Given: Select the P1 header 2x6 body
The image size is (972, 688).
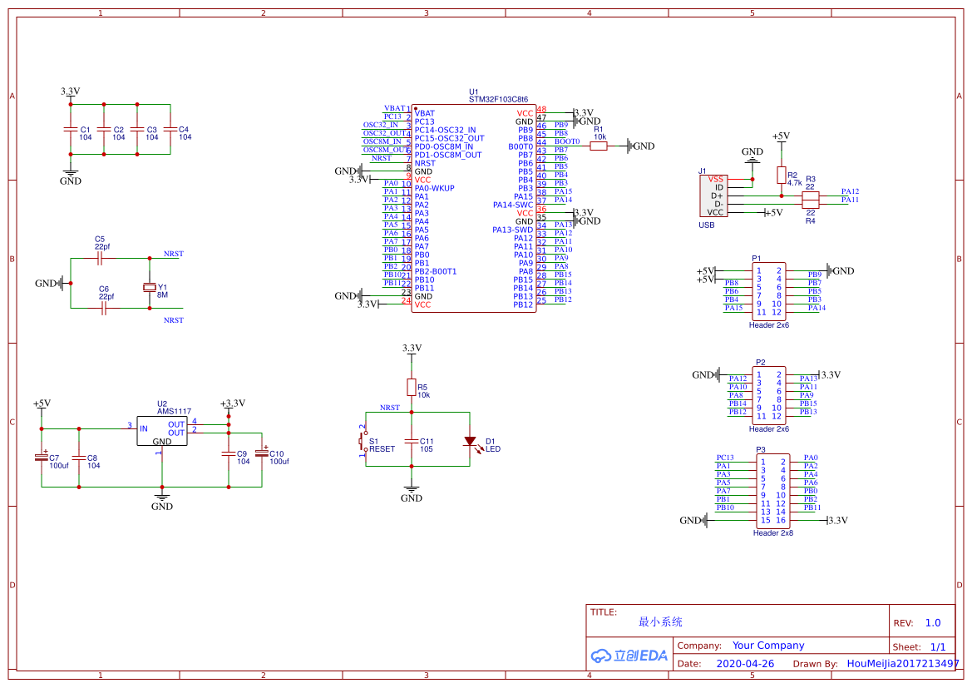Looking at the screenshot, I should 768,291.
